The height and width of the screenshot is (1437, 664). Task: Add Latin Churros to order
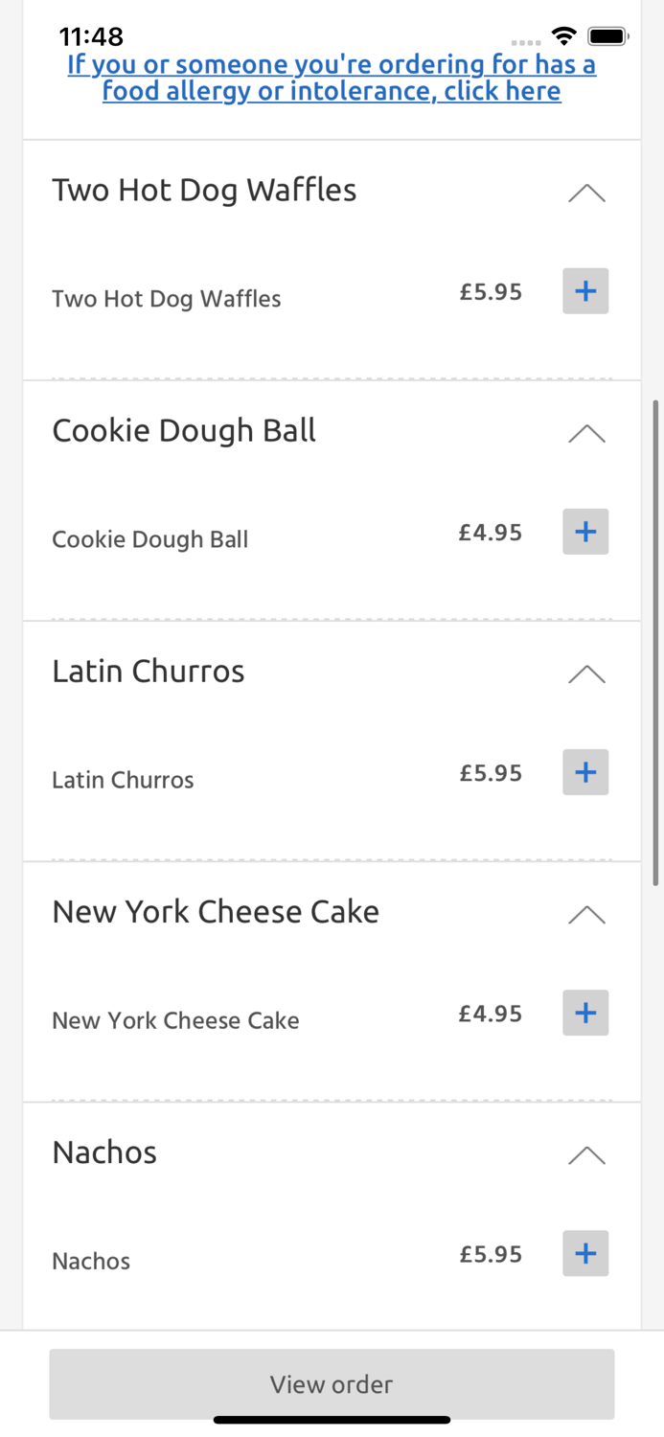584,772
